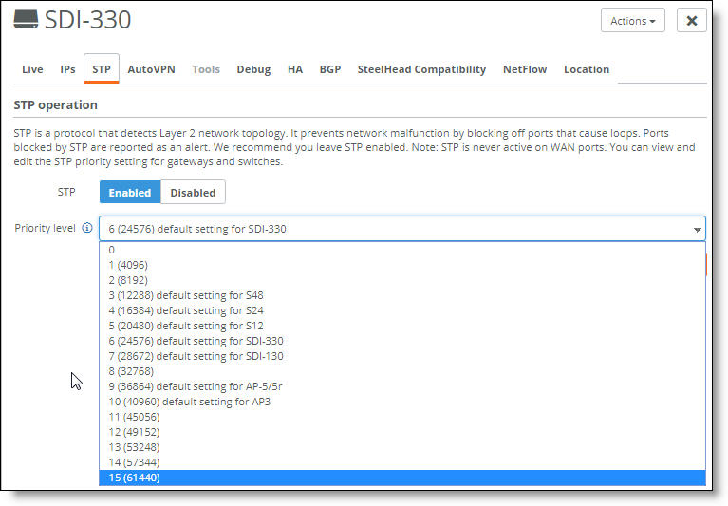Switch to the Live tab
The height and width of the screenshot is (506, 728).
[32, 69]
